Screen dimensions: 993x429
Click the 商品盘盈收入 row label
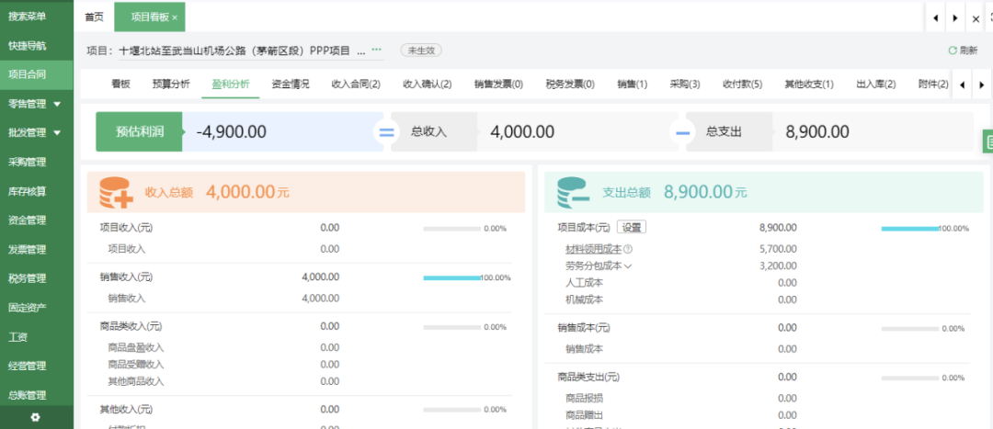click(x=136, y=347)
